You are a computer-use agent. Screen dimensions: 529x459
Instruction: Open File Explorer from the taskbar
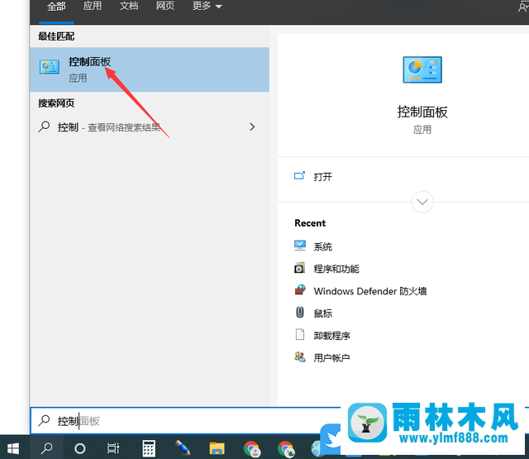(x=217, y=448)
